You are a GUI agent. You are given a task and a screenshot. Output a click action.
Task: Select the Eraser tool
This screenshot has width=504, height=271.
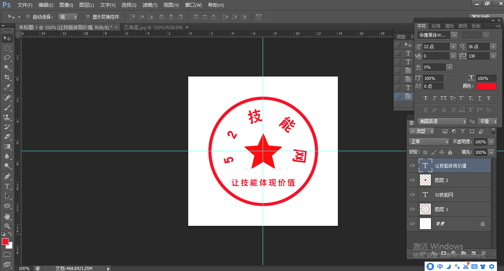7,137
